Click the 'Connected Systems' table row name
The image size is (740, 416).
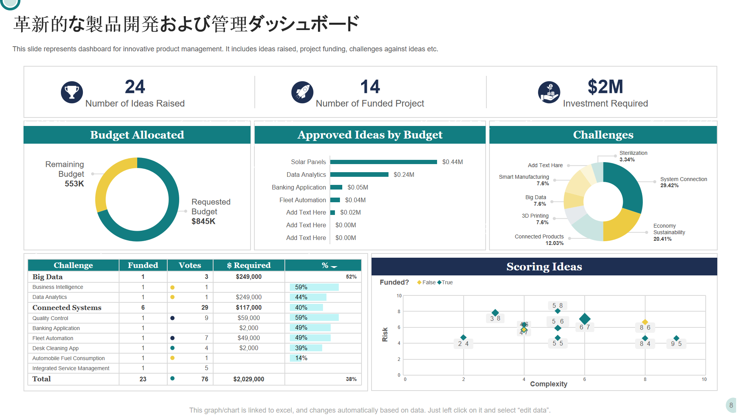(x=67, y=307)
